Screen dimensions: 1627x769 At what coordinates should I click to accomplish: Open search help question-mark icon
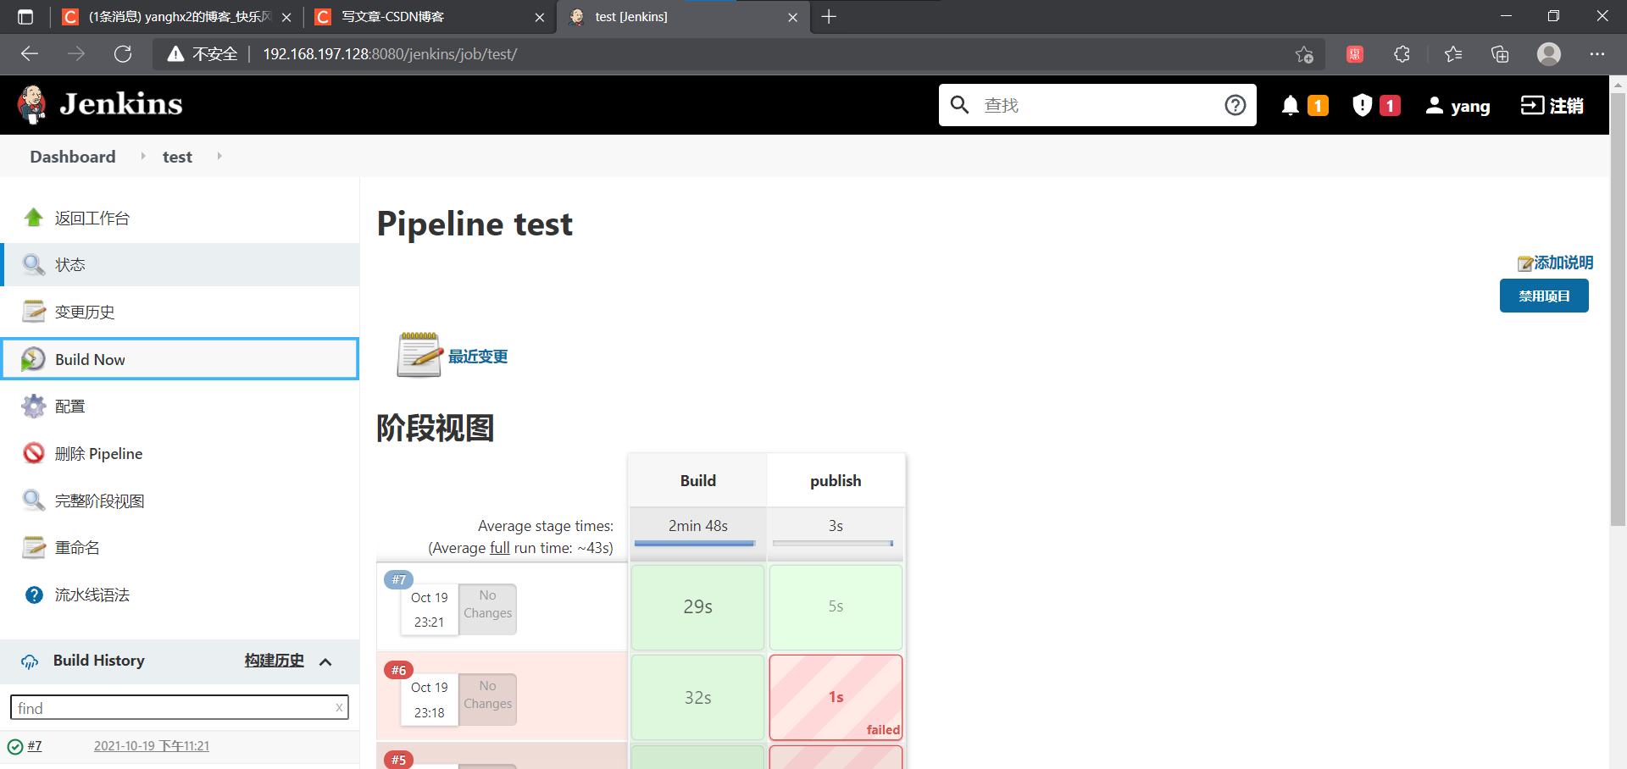(1236, 105)
